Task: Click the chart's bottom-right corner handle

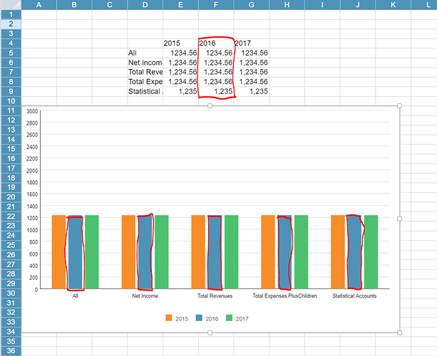Action: pyautogui.click(x=399, y=332)
